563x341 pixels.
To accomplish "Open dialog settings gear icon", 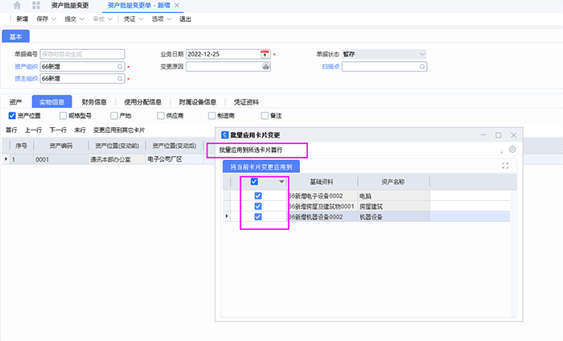I will tap(512, 150).
